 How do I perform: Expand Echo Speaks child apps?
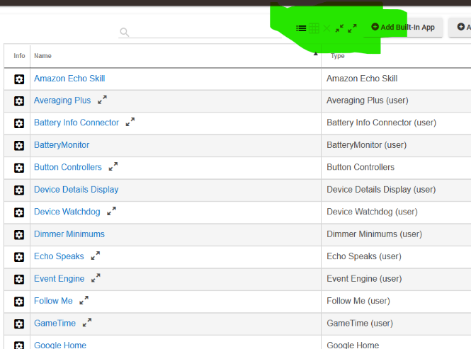tap(96, 256)
